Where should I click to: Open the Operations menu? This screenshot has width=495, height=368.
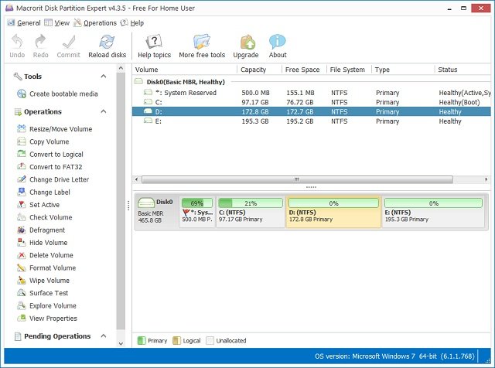coord(95,23)
